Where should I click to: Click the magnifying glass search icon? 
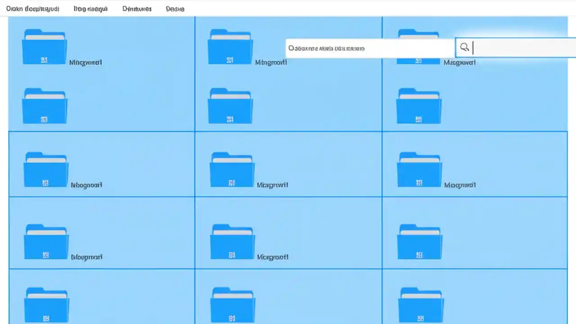click(464, 47)
